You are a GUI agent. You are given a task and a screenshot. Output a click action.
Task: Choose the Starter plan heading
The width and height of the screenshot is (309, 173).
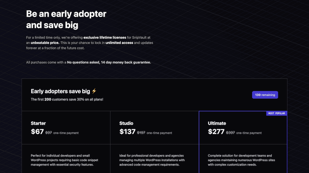coord(38,123)
